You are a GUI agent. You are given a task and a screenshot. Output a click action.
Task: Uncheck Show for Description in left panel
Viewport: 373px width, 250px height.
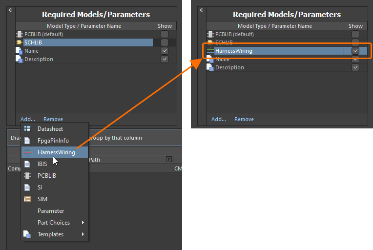click(165, 59)
